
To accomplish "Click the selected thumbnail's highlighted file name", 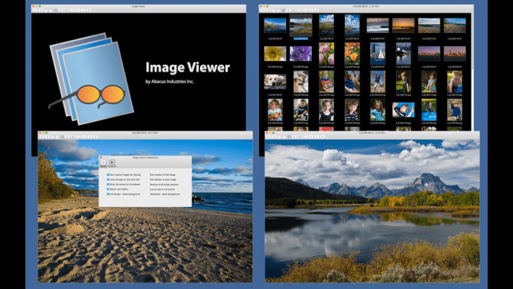I will click(x=301, y=38).
